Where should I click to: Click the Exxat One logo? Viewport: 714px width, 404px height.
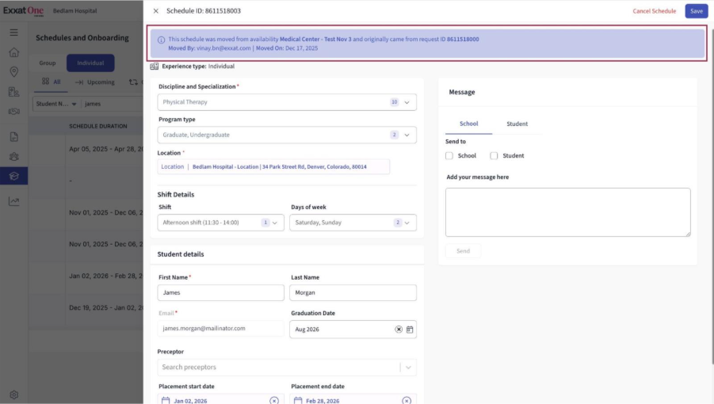point(24,10)
